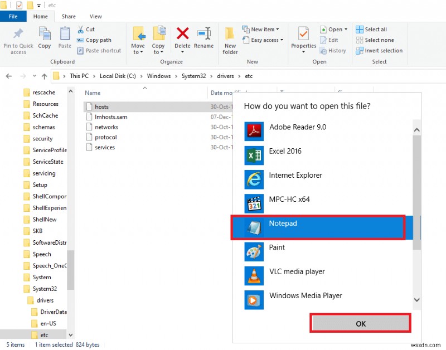Expand the chevron after Windows in address bar
Image resolution: width=446 pixels, height=350 pixels.
176,76
